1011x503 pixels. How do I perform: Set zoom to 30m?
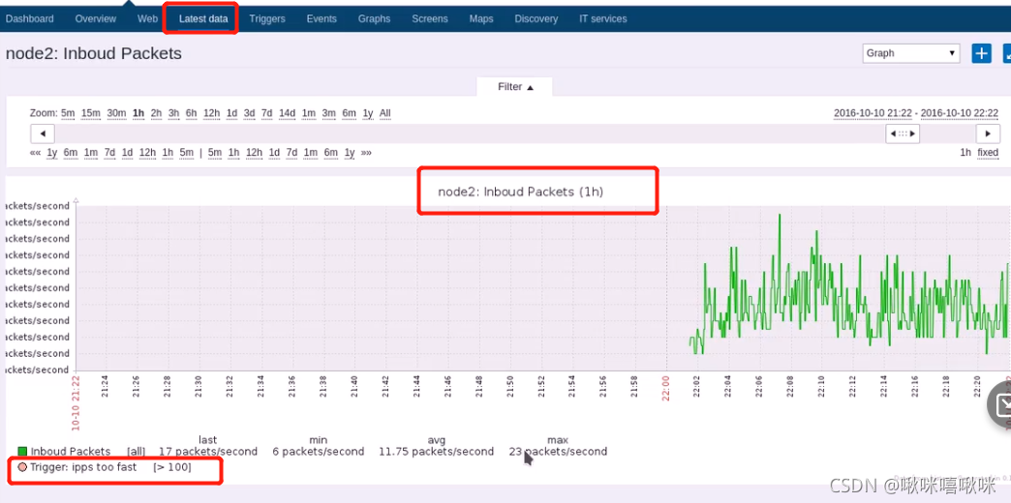[117, 113]
